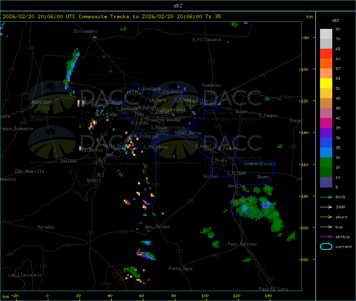This screenshot has width=356, height=301.
Task: Click the 'S_Pintada' map label
Action: pos(106,114)
